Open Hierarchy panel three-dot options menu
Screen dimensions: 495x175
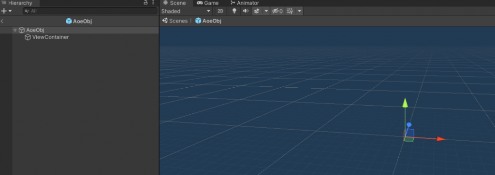(x=153, y=2)
